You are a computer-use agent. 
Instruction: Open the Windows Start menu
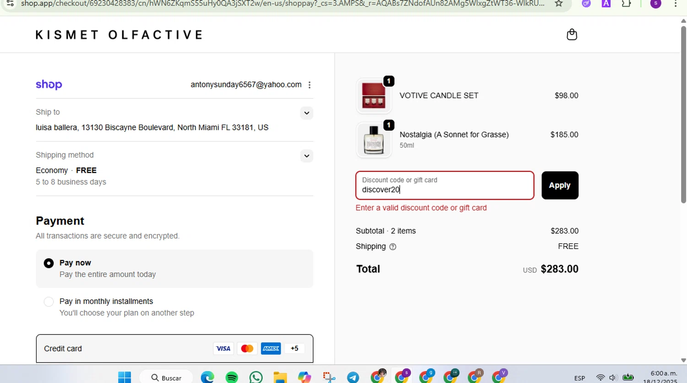tap(125, 378)
